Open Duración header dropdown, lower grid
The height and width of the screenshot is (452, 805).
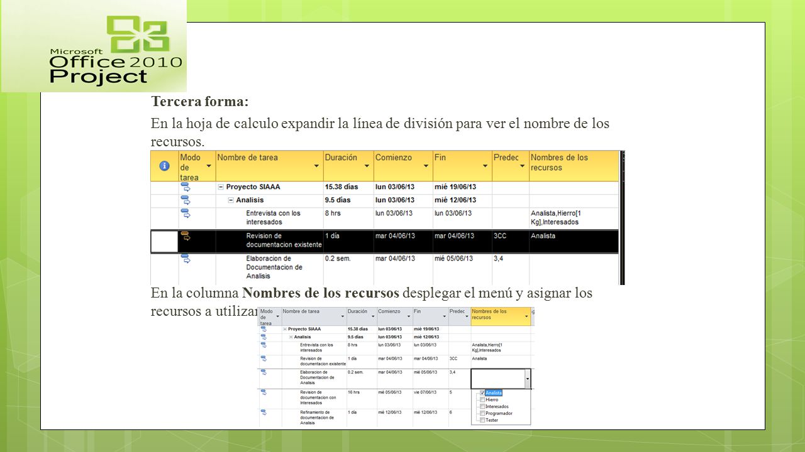[372, 316]
